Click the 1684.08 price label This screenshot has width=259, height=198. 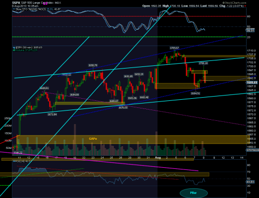74,94
